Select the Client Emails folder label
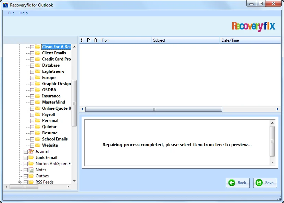The width and height of the screenshot is (284, 203). pos(54,53)
